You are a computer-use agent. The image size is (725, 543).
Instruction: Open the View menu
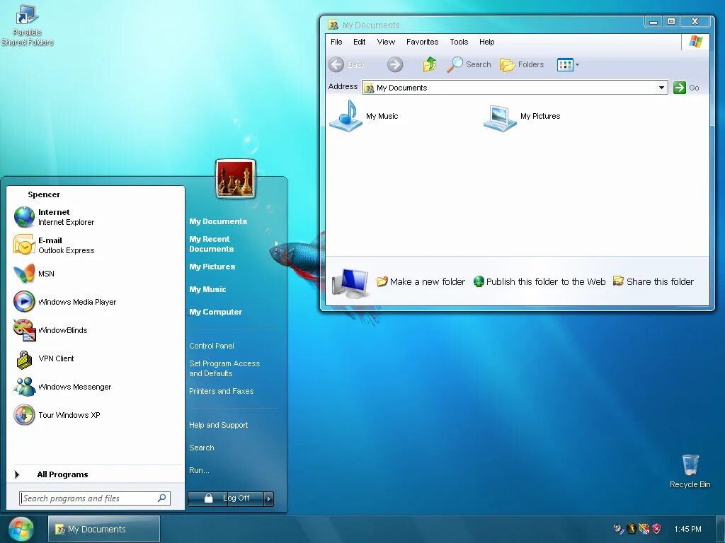pyautogui.click(x=386, y=42)
